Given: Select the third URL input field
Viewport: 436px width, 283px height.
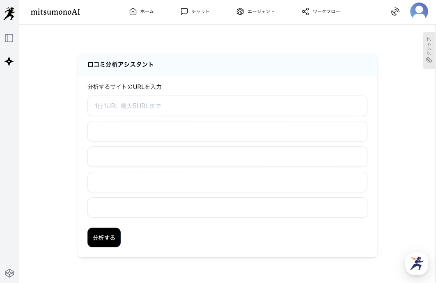Looking at the screenshot, I should coord(227,157).
